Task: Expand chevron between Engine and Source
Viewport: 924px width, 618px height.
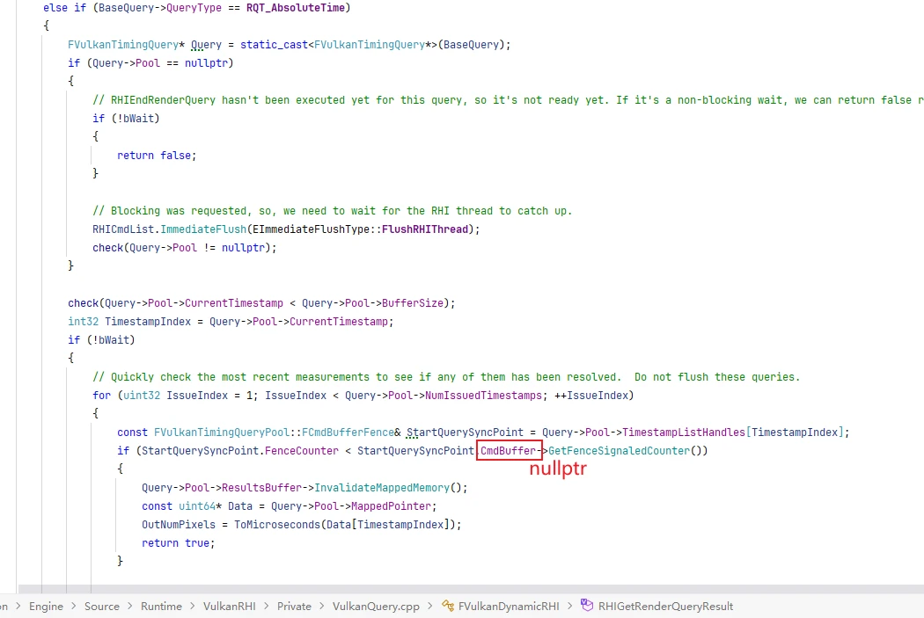Action: tap(74, 607)
